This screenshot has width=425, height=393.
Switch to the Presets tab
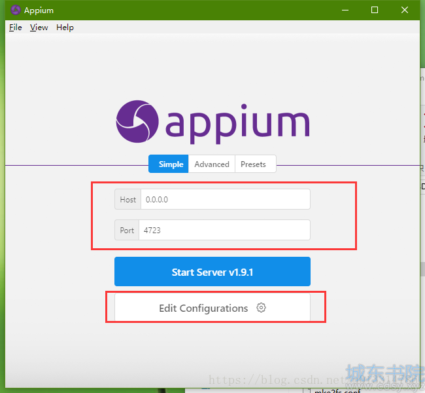[x=256, y=164]
